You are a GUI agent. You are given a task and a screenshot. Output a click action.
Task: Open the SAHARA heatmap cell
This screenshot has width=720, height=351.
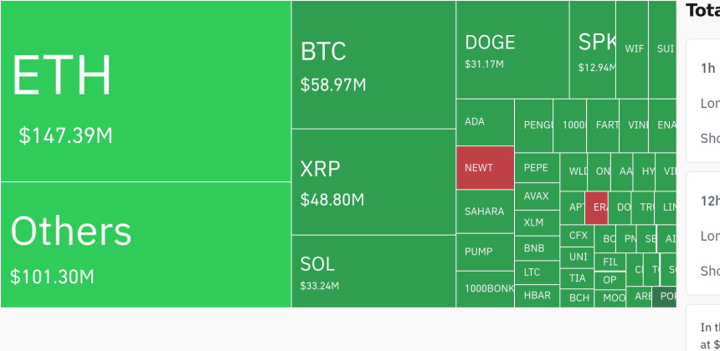tap(485, 211)
